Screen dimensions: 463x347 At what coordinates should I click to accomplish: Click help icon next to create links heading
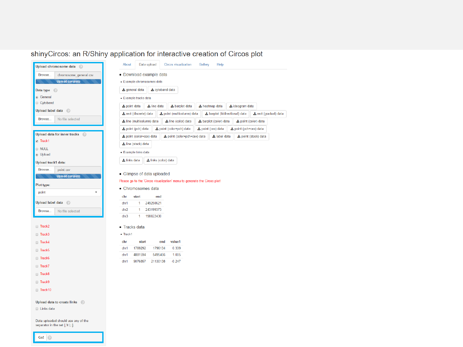click(x=83, y=302)
